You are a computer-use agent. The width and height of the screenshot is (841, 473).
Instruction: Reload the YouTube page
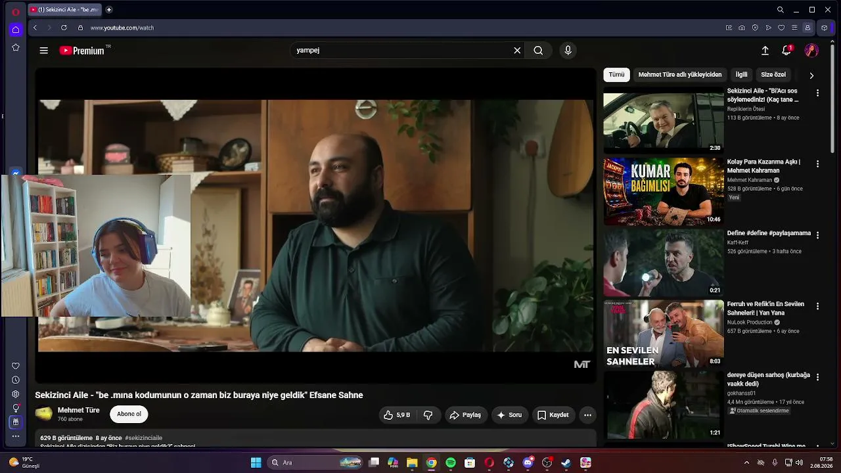(64, 28)
